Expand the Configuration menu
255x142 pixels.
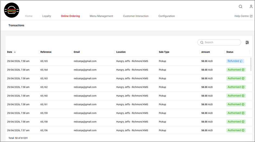(x=167, y=16)
